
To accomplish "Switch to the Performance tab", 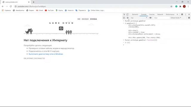I will pos(170,15).
